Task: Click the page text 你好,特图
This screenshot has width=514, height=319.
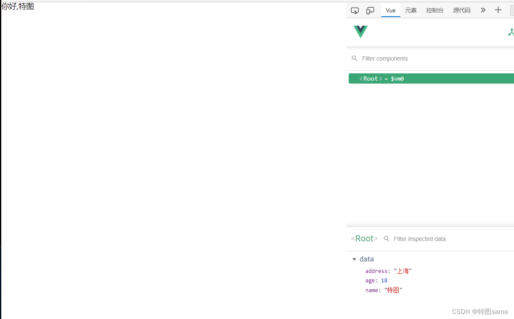Action: 18,6
